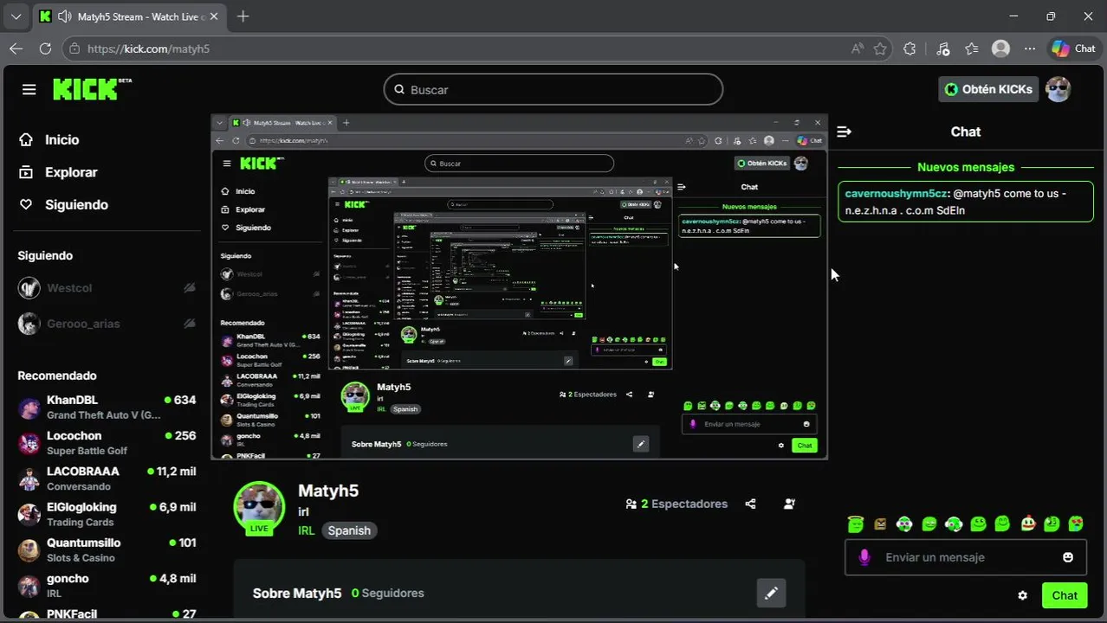Open the emoji picker smiley icon
This screenshot has width=1107, height=623.
1068,557
